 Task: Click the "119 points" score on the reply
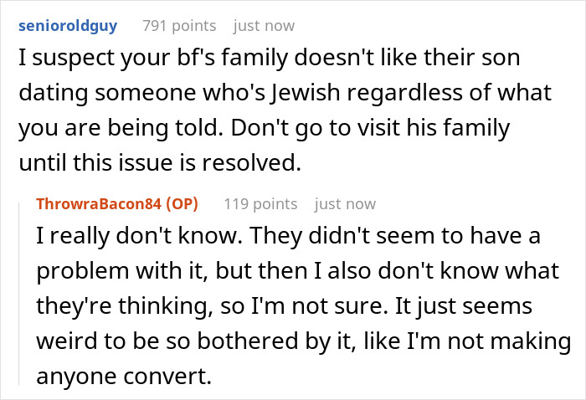tap(260, 203)
